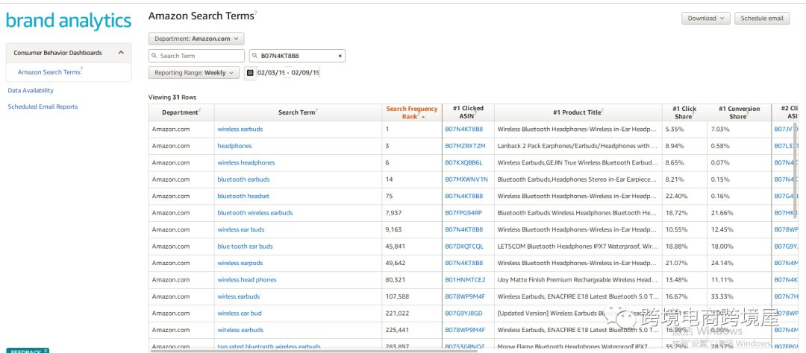Viewport: 806px width, 353px height.
Task: Open the search term 'headphones'
Action: tap(234, 146)
